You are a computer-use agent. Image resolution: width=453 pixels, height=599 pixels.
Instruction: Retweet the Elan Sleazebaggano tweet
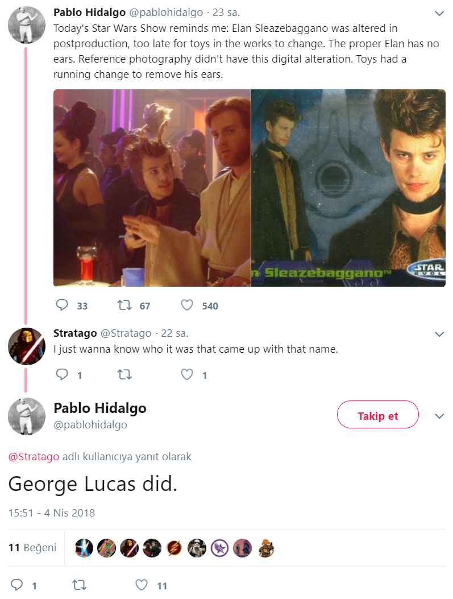(x=124, y=305)
